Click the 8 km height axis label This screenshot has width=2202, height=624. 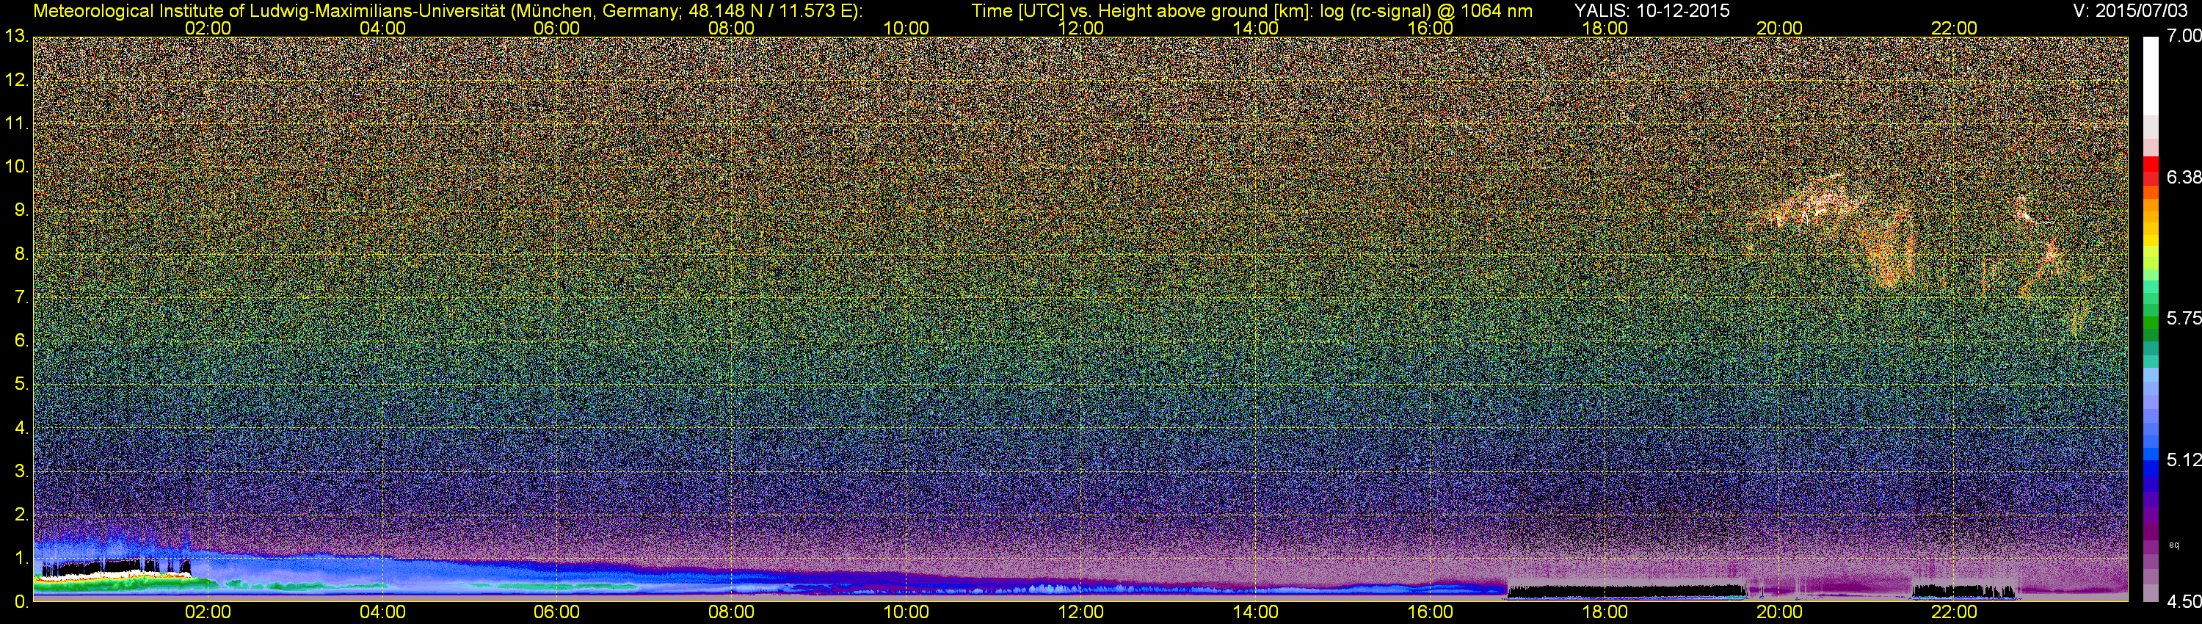click(x=21, y=254)
